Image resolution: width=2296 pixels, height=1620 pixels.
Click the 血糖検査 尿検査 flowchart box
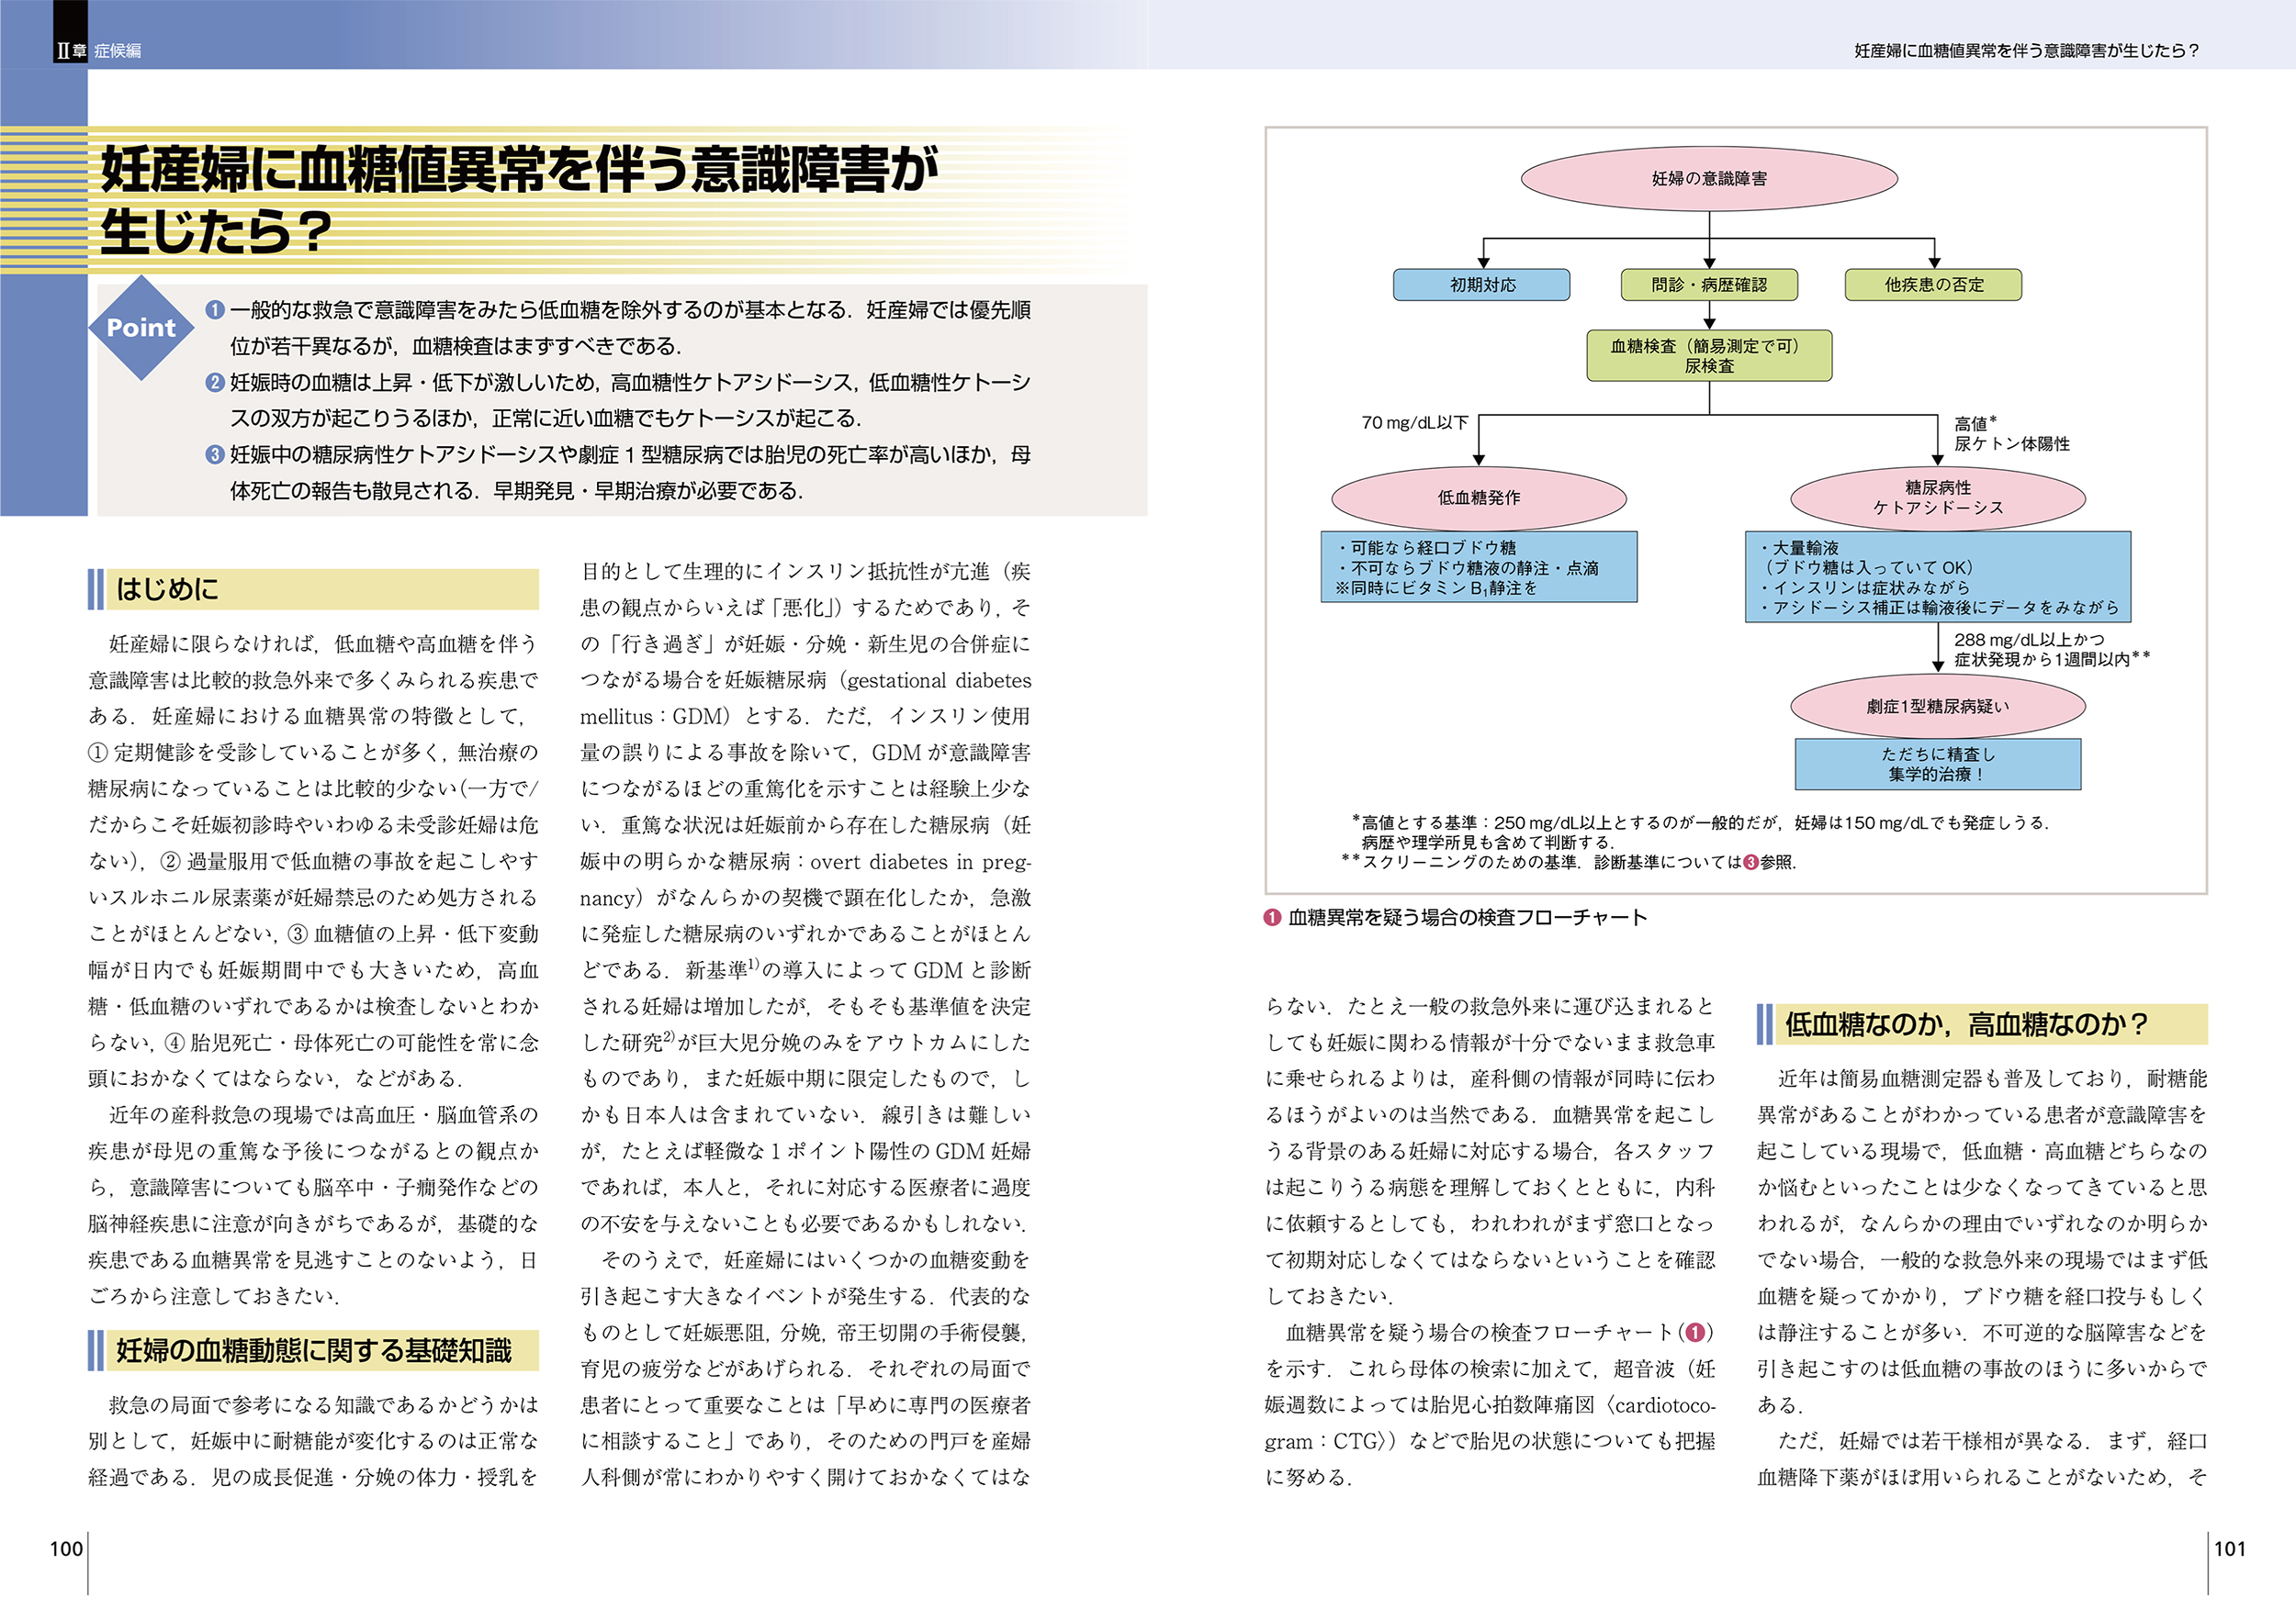[1709, 356]
